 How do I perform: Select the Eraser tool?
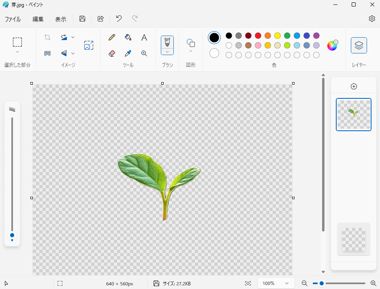[112, 53]
